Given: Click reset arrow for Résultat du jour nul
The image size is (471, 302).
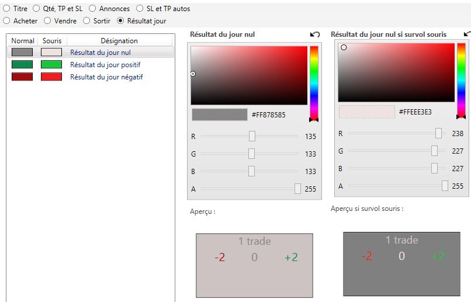Looking at the screenshot, I should (x=315, y=35).
